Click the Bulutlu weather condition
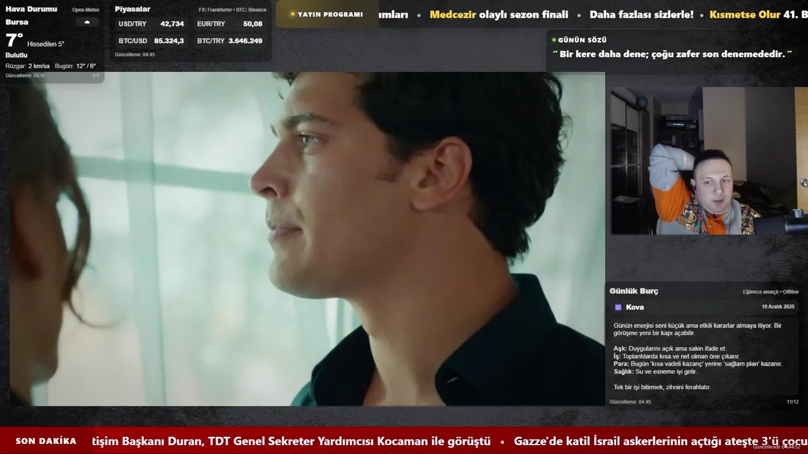Image resolution: width=808 pixels, height=454 pixels. click(16, 55)
